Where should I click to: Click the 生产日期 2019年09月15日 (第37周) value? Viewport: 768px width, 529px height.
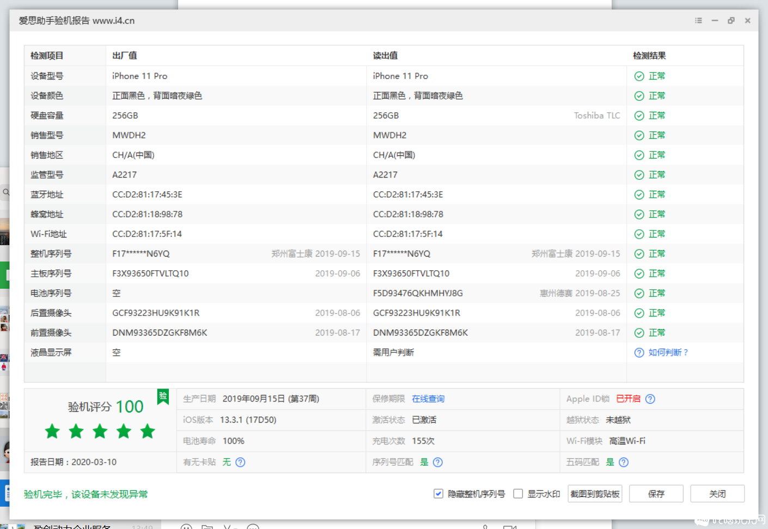271,399
